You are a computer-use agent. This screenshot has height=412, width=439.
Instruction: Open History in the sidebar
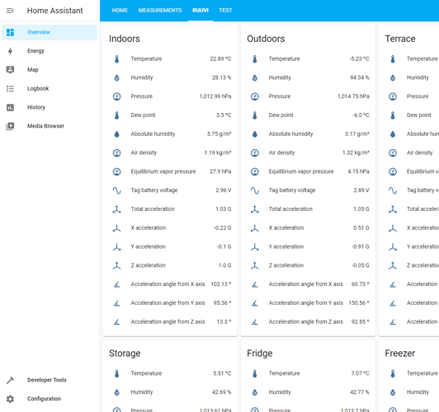tap(50, 107)
